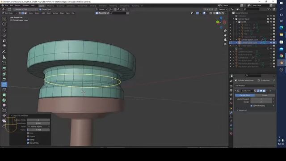Select the Catmull-Clark subdivision button

(245, 95)
